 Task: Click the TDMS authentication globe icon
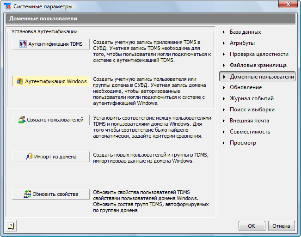pos(23,44)
